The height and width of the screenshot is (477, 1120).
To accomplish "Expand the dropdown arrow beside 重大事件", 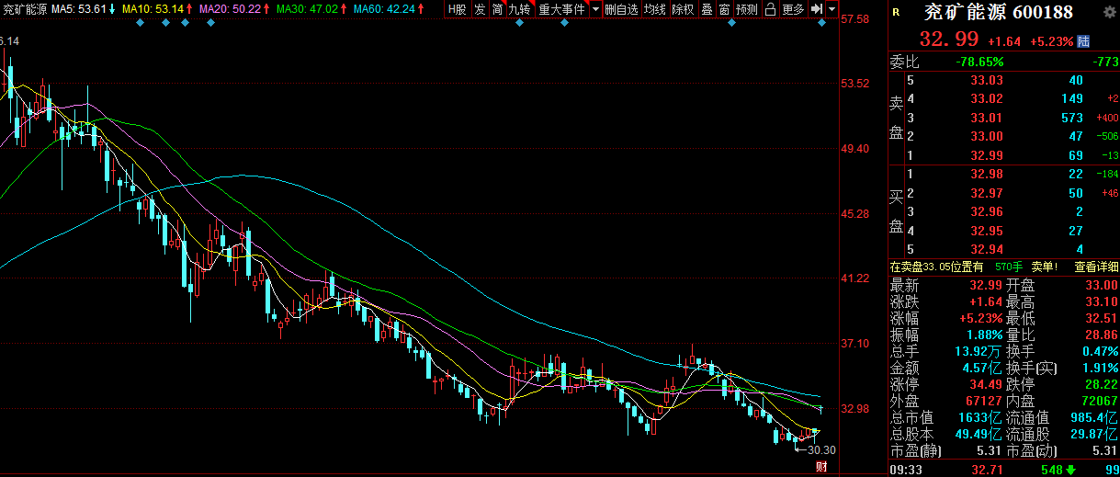I will pyautogui.click(x=595, y=9).
